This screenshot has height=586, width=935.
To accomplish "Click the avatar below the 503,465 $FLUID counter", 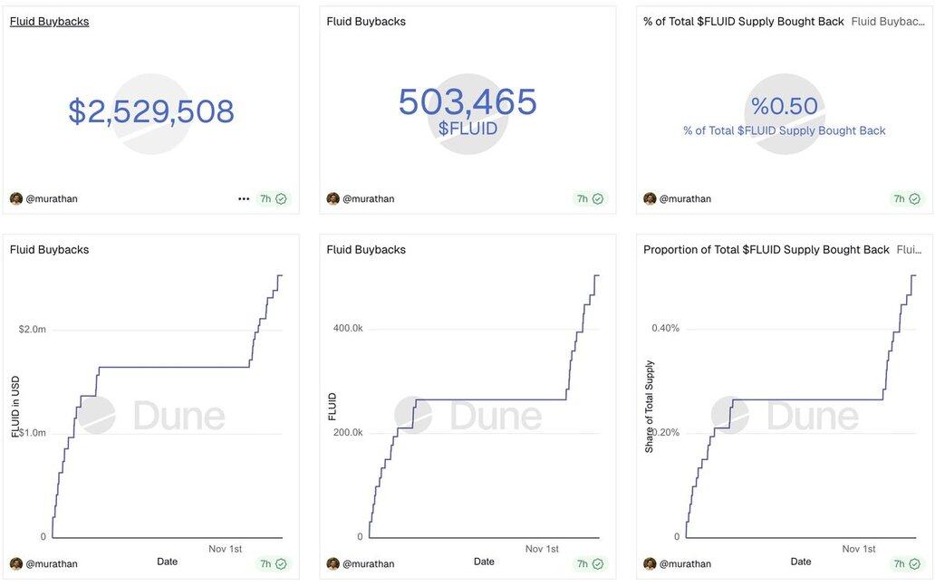I will [x=333, y=199].
